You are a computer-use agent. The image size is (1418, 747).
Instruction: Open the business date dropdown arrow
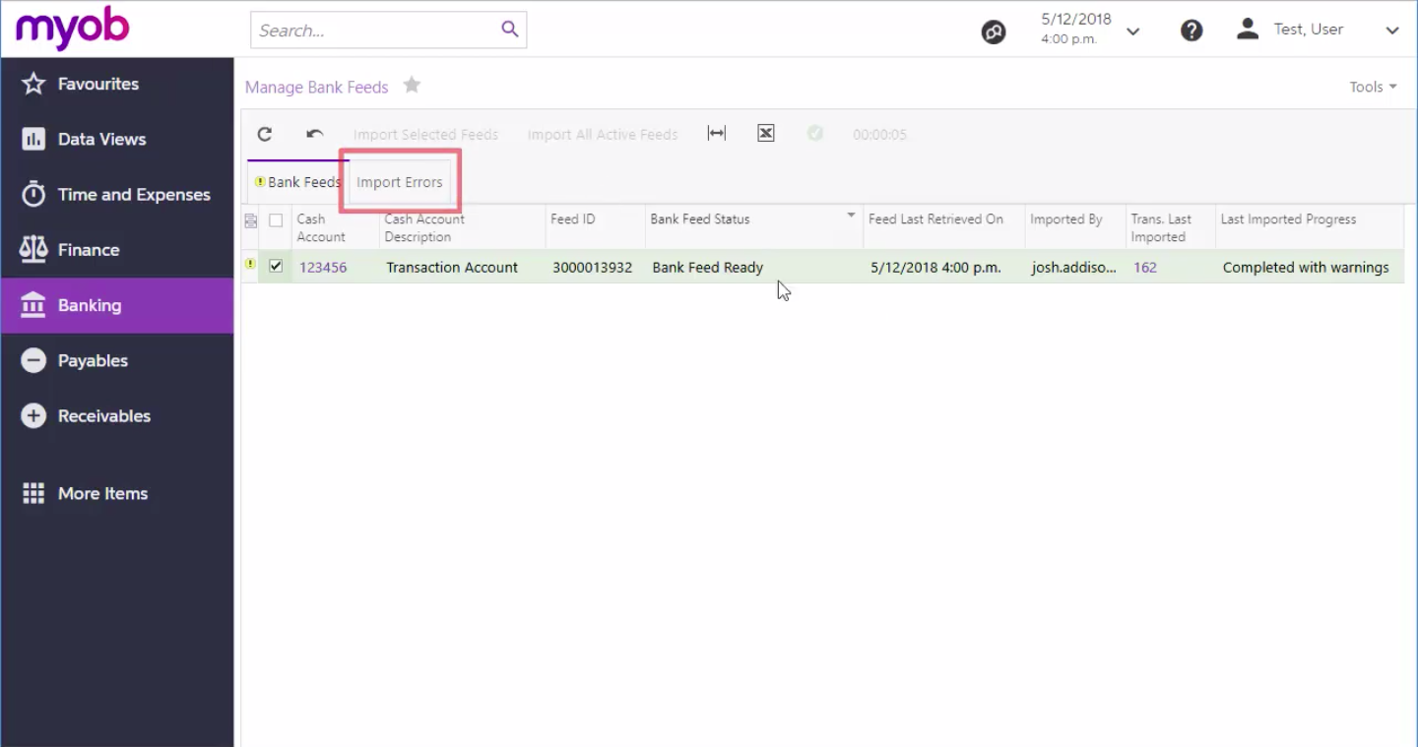coord(1132,31)
